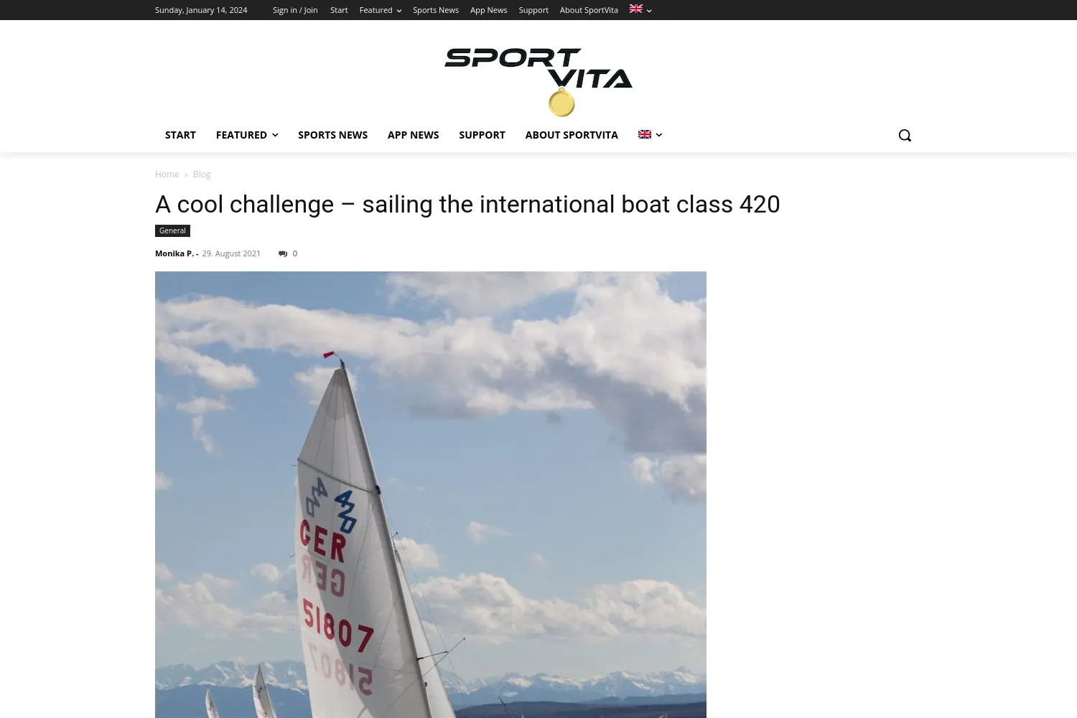This screenshot has height=718, width=1077.
Task: Open the comments bubble icon
Action: [x=283, y=253]
